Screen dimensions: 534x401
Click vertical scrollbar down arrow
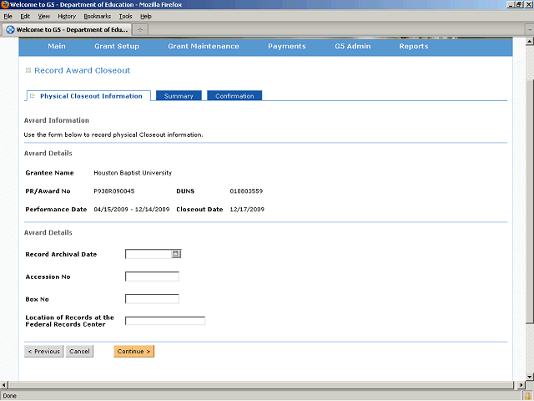tap(529, 377)
